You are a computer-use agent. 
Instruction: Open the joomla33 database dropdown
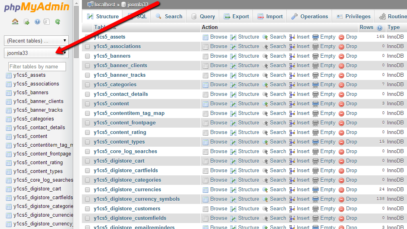[36, 53]
